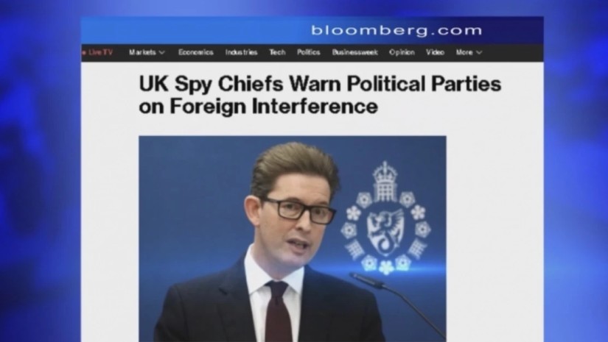Open the article lead photo
This screenshot has height=342, width=608.
(x=293, y=239)
